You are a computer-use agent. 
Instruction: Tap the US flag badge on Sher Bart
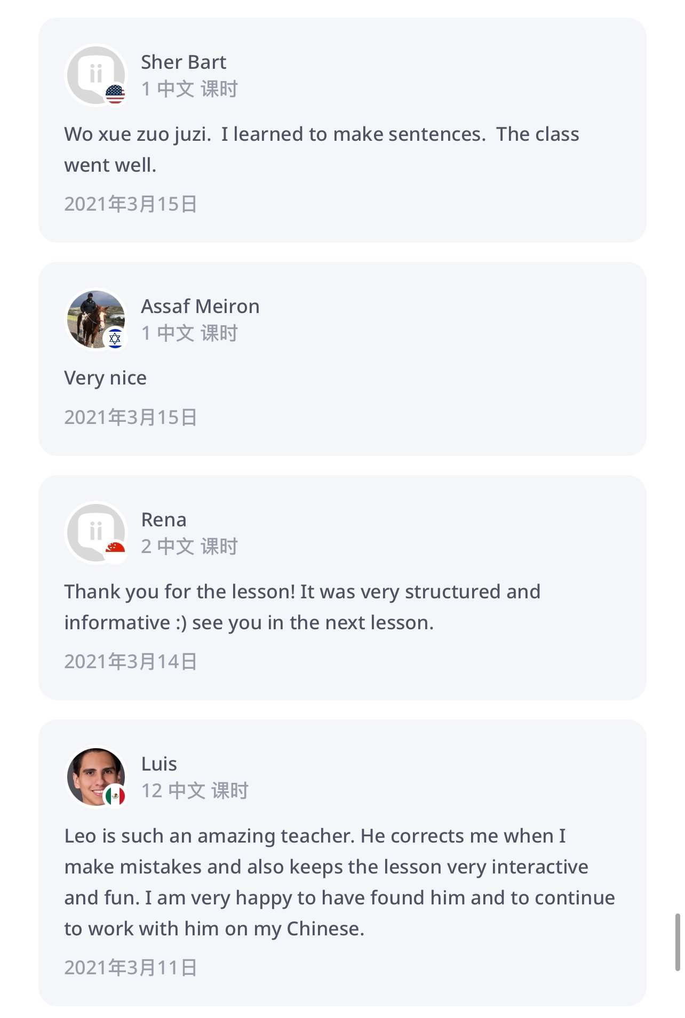tap(115, 94)
